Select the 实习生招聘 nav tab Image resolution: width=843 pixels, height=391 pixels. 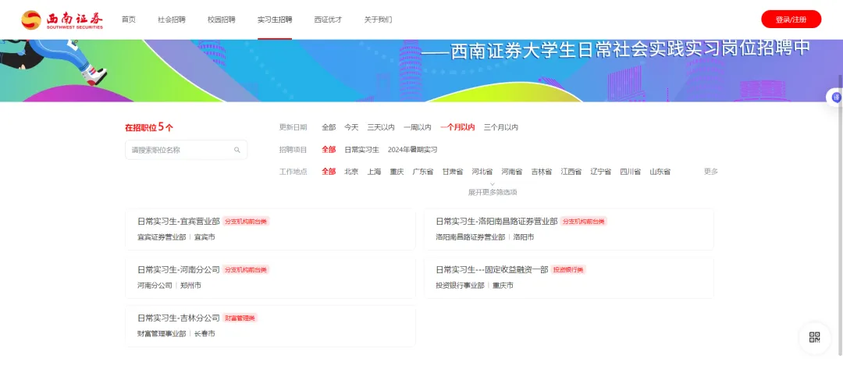(x=275, y=20)
